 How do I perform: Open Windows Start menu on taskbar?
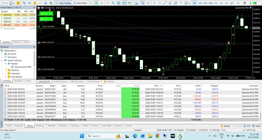(82, 136)
